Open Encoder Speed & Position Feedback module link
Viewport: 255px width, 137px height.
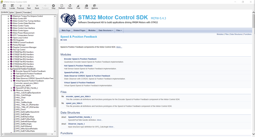80,59
